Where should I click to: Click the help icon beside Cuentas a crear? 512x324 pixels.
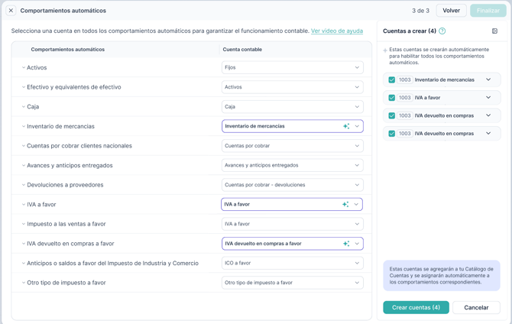point(442,31)
